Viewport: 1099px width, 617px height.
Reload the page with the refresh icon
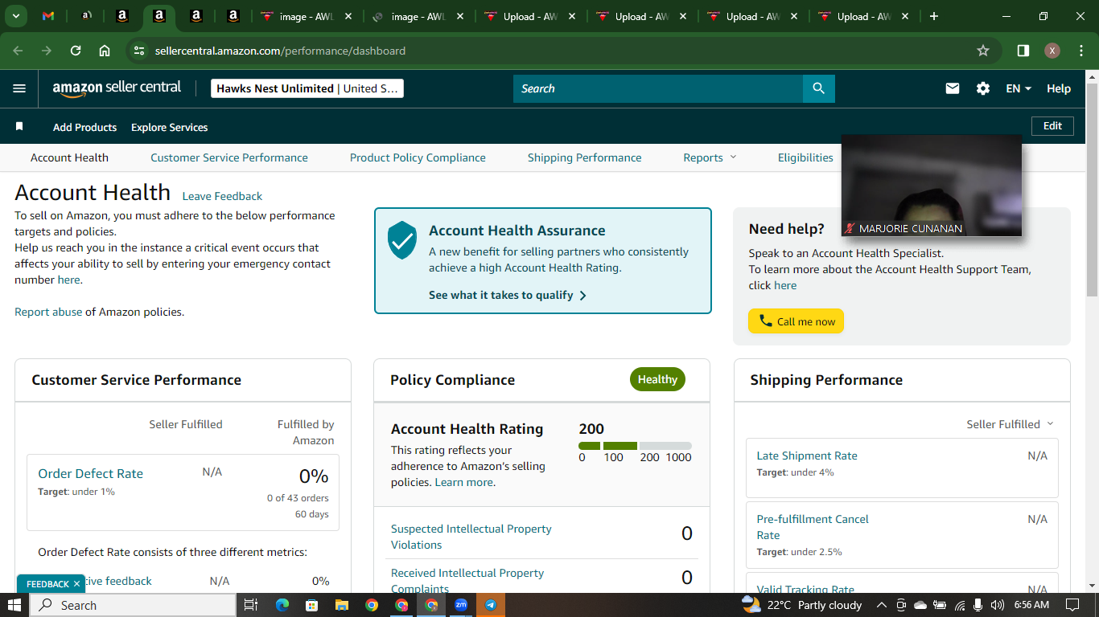pos(76,51)
